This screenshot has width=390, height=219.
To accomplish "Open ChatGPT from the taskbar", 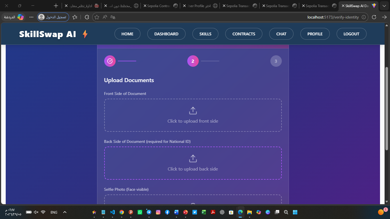I will click(x=222, y=212).
